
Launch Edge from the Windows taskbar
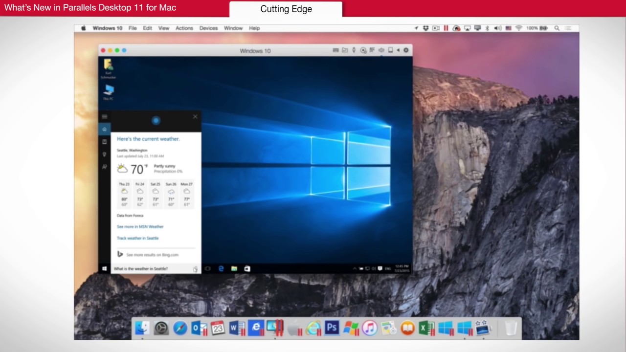[221, 269]
